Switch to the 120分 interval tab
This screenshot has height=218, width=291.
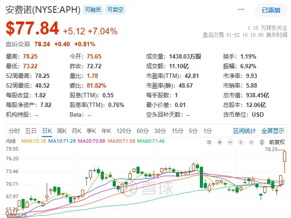tap(124, 131)
